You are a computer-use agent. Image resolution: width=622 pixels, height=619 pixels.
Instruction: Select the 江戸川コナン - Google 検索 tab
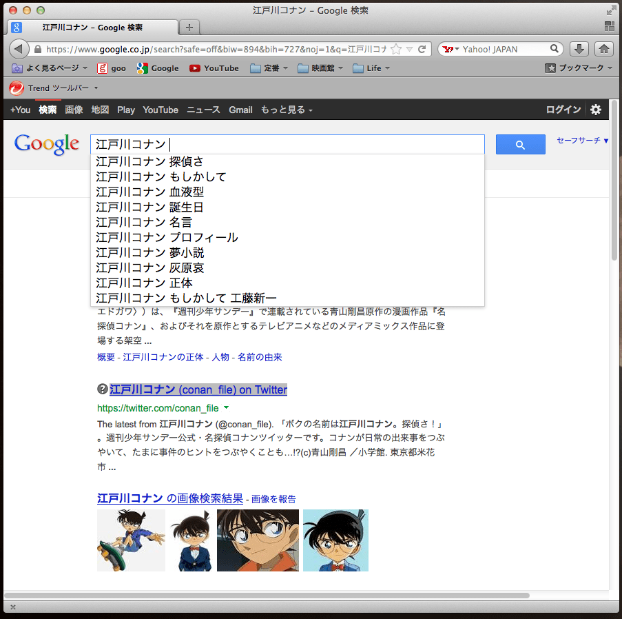click(92, 28)
